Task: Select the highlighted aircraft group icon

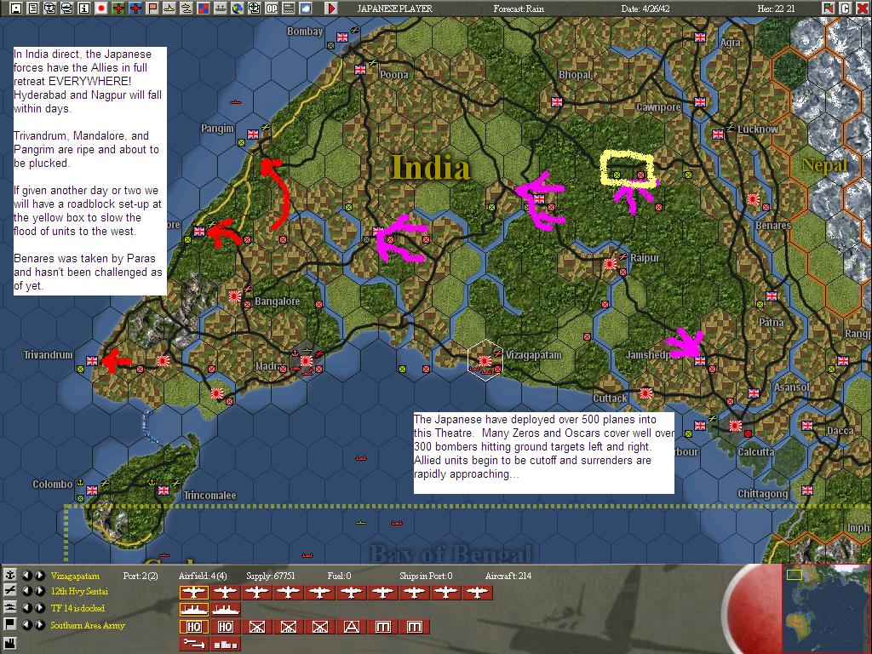Action: point(193,593)
